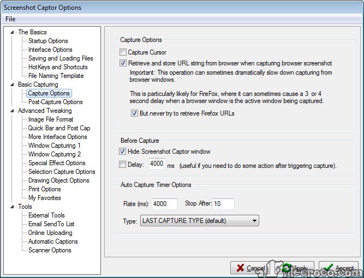This screenshot has width=364, height=278.
Task: Toggle Retrieve and store URL string checkbox
Action: [123, 63]
